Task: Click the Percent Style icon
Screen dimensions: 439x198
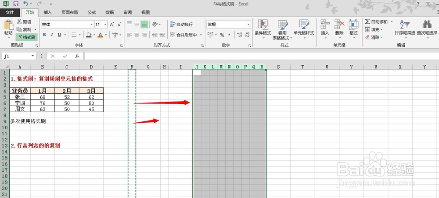Action: point(222,35)
